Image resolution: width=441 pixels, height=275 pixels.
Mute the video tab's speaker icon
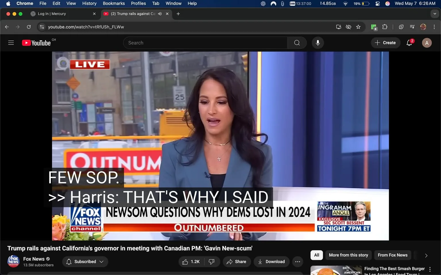pyautogui.click(x=160, y=13)
